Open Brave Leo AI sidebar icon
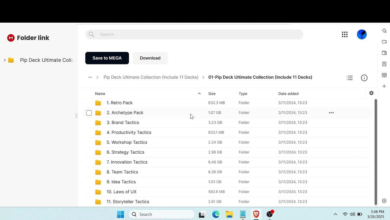Viewport: 390px width, 220px height. 384,31
